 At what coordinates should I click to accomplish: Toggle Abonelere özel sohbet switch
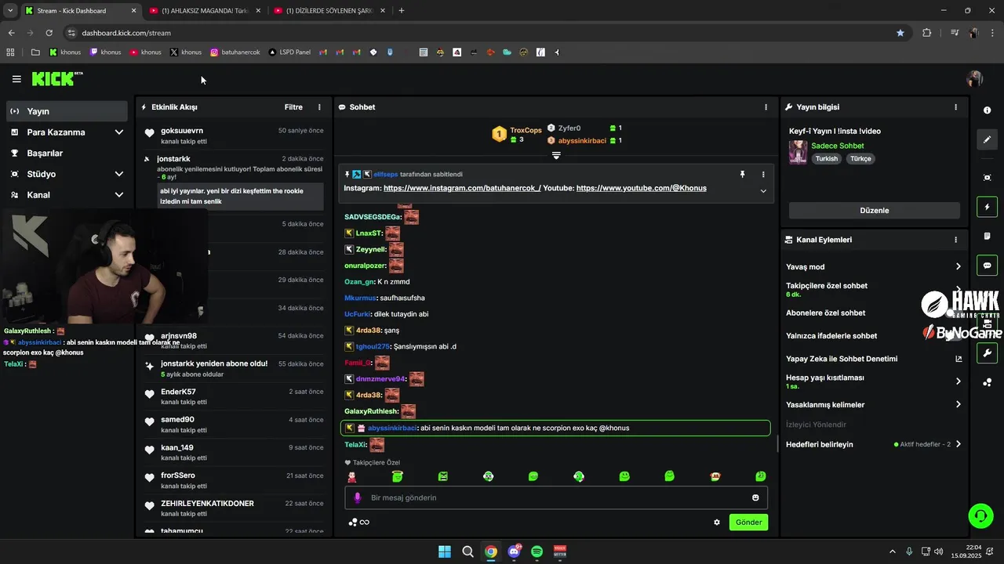[956, 313]
